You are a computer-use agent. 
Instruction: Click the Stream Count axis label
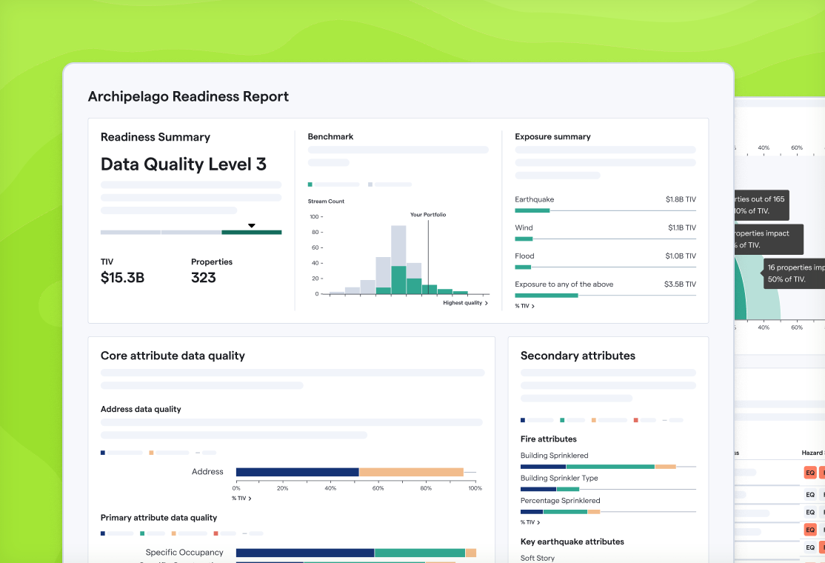[326, 201]
